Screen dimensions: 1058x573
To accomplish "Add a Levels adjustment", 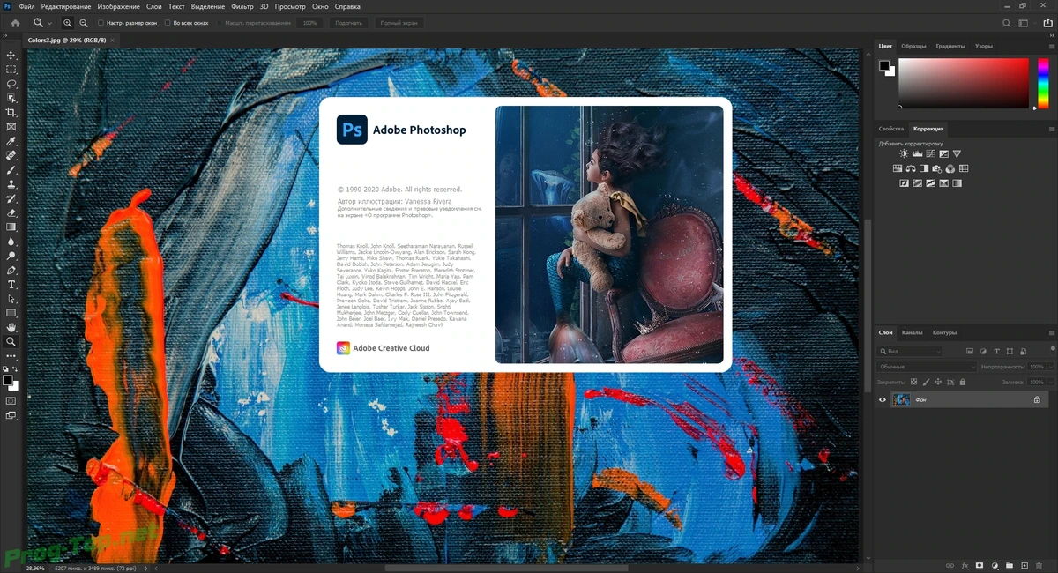I will [x=917, y=153].
